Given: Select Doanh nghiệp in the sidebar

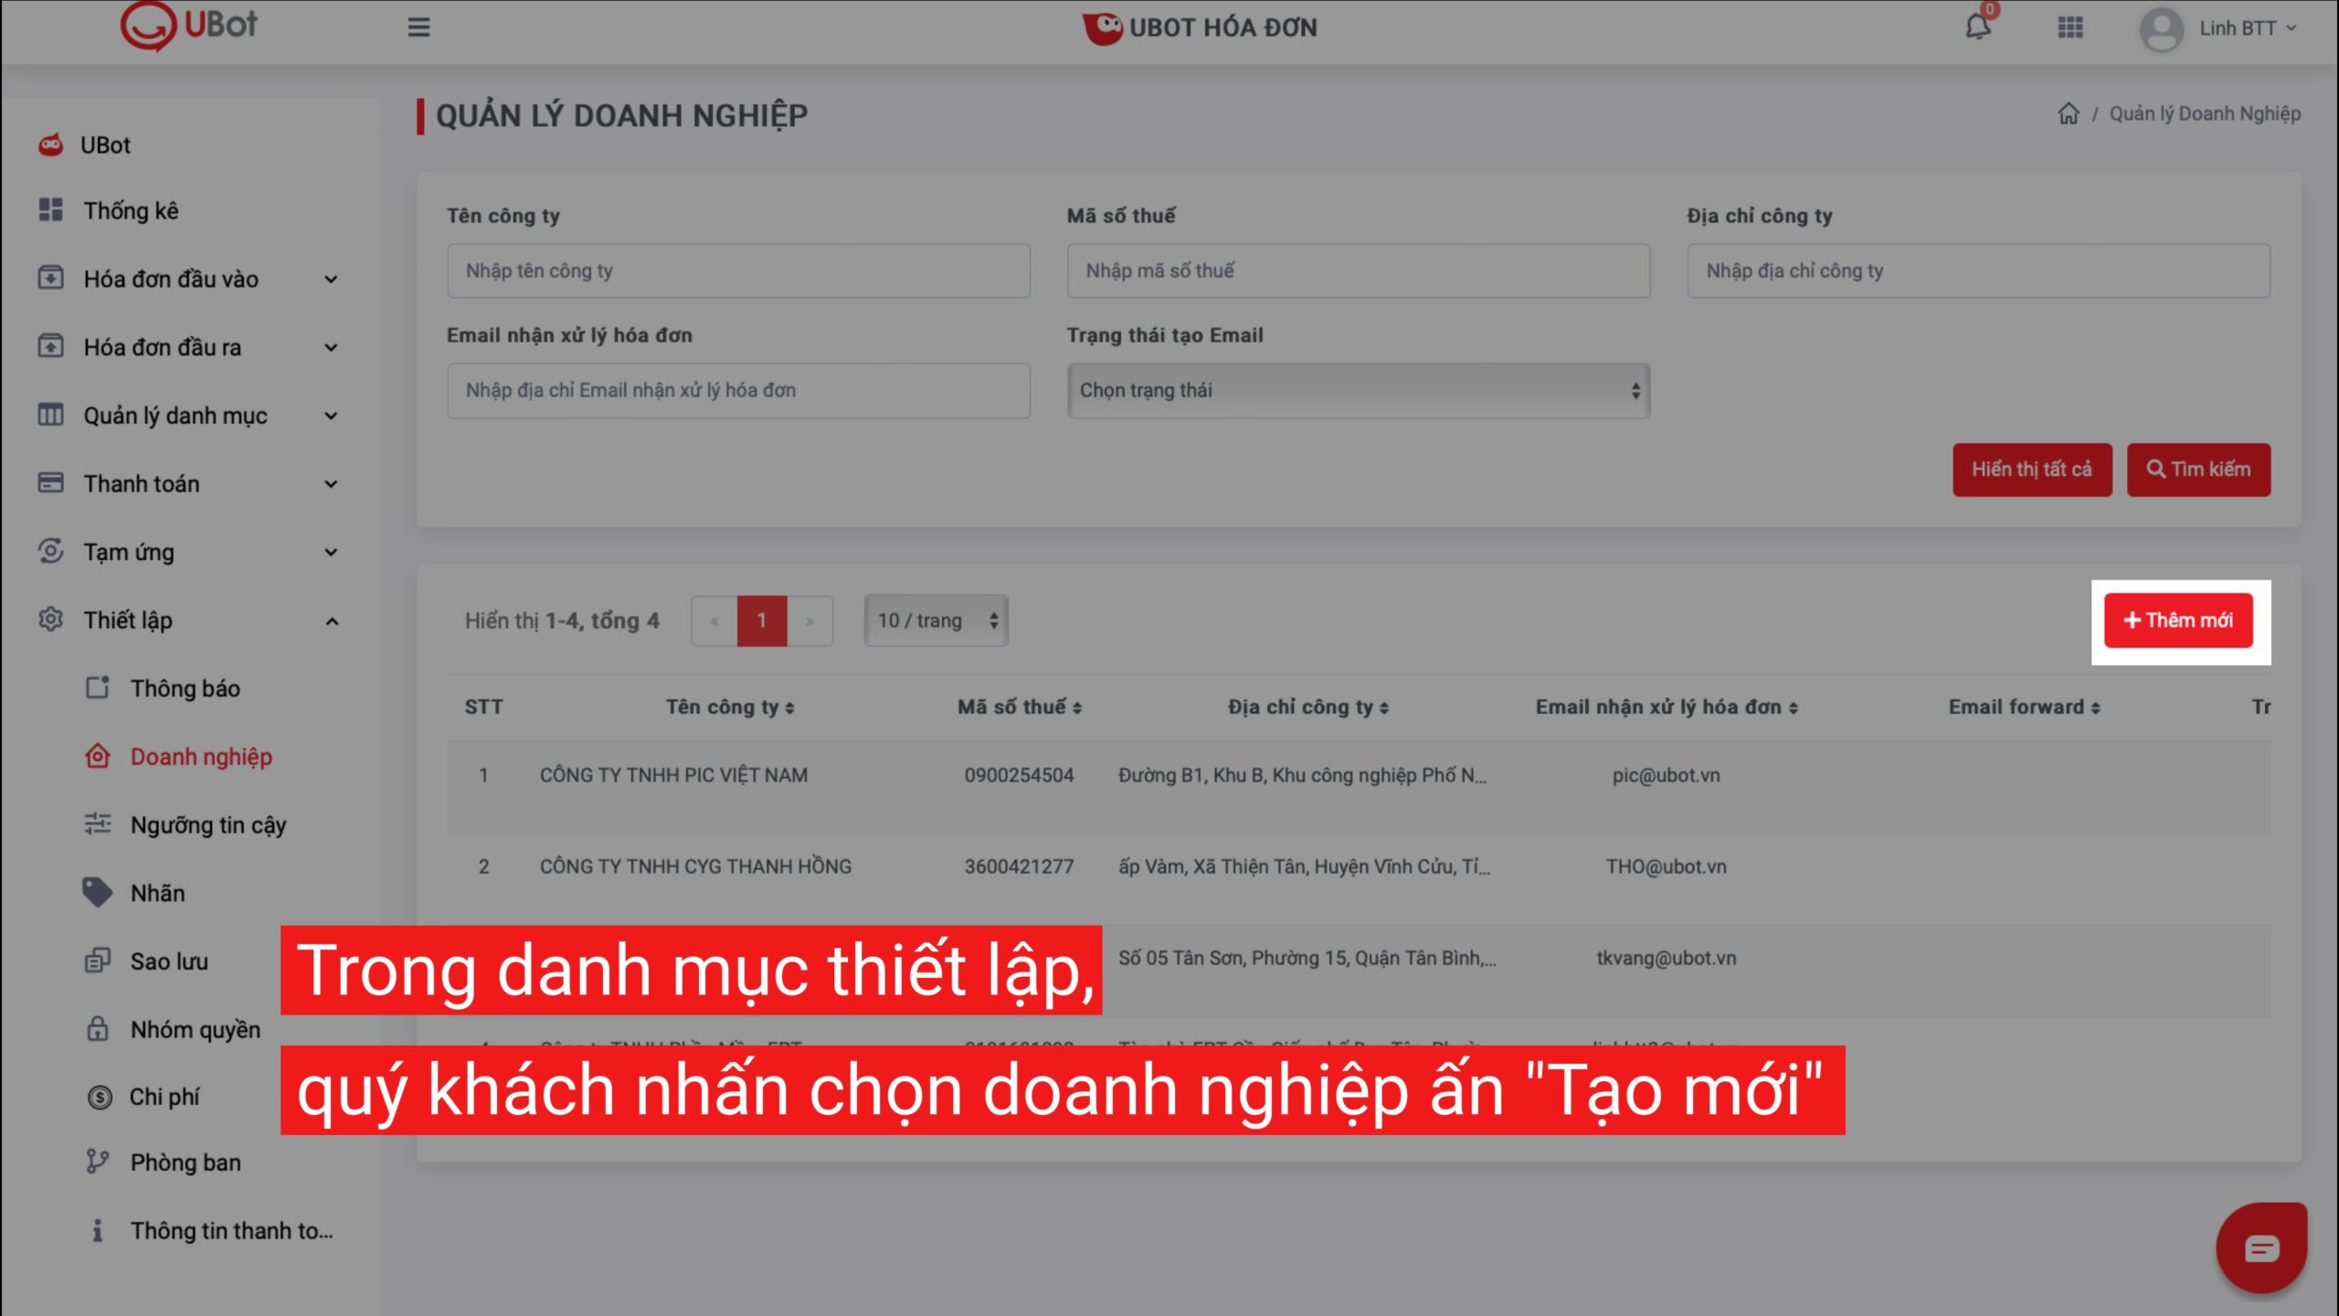Looking at the screenshot, I should point(201,757).
